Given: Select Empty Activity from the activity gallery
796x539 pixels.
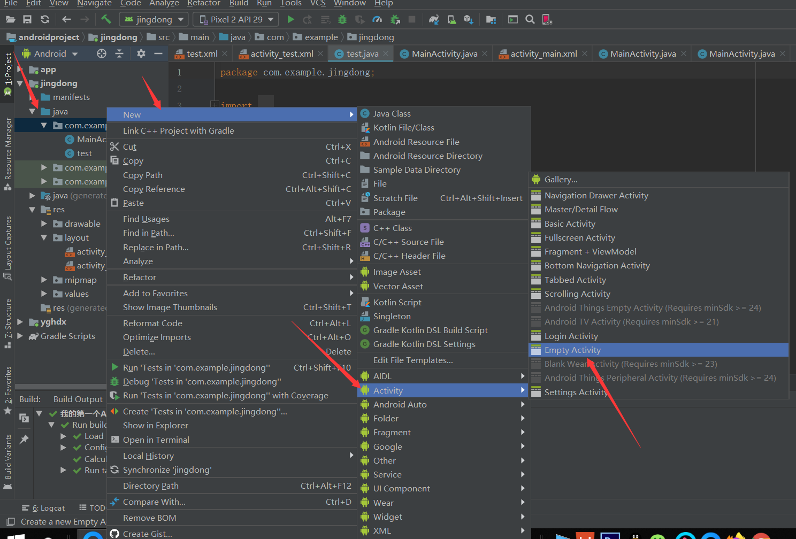Looking at the screenshot, I should (572, 350).
